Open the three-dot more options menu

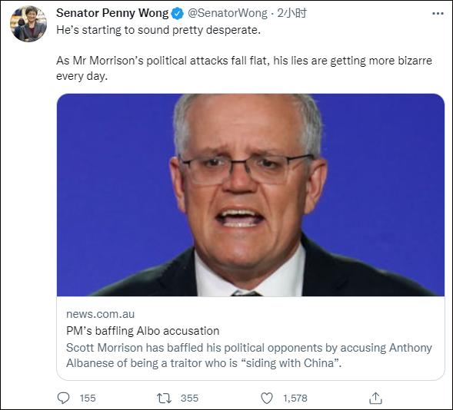(438, 14)
